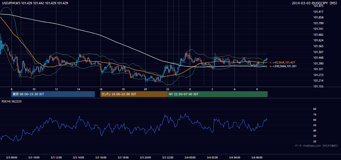Click price axis value 101.799

pos(318,23)
